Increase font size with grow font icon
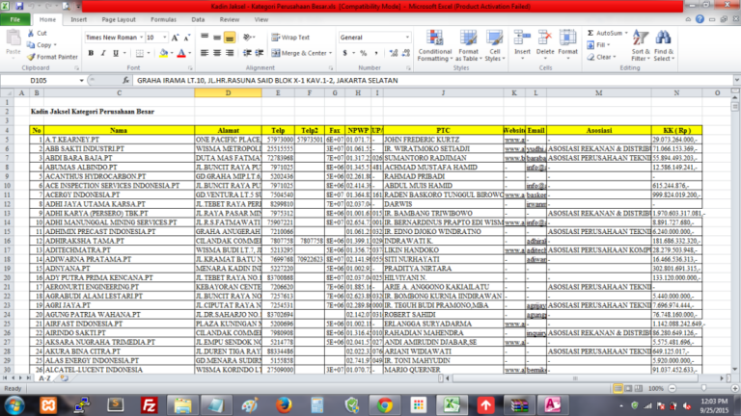Image resolution: width=741 pixels, height=416 pixels. [176, 38]
